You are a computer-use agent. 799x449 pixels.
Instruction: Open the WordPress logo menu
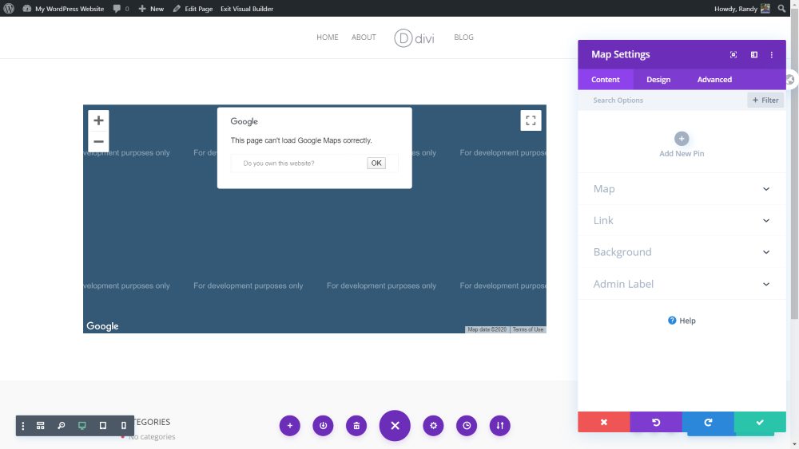tap(9, 8)
